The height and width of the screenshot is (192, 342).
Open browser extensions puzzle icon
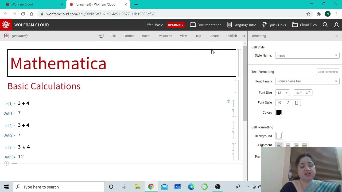pos(319,14)
